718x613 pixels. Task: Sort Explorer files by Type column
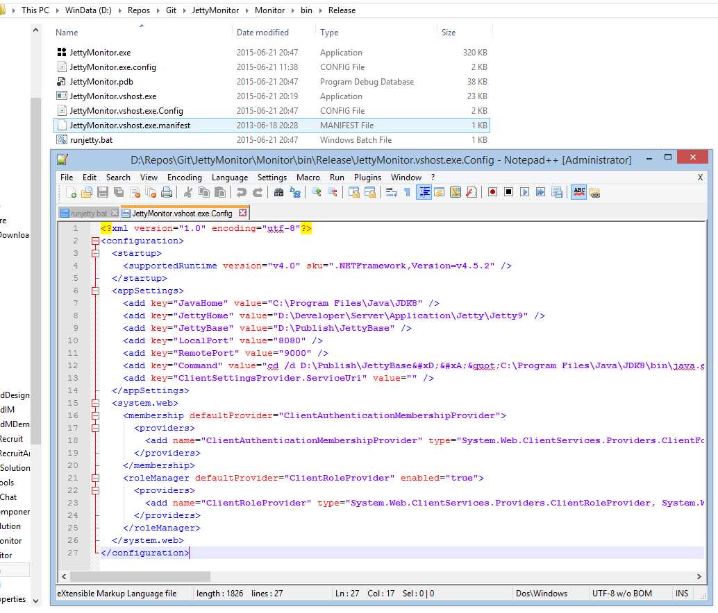(329, 33)
